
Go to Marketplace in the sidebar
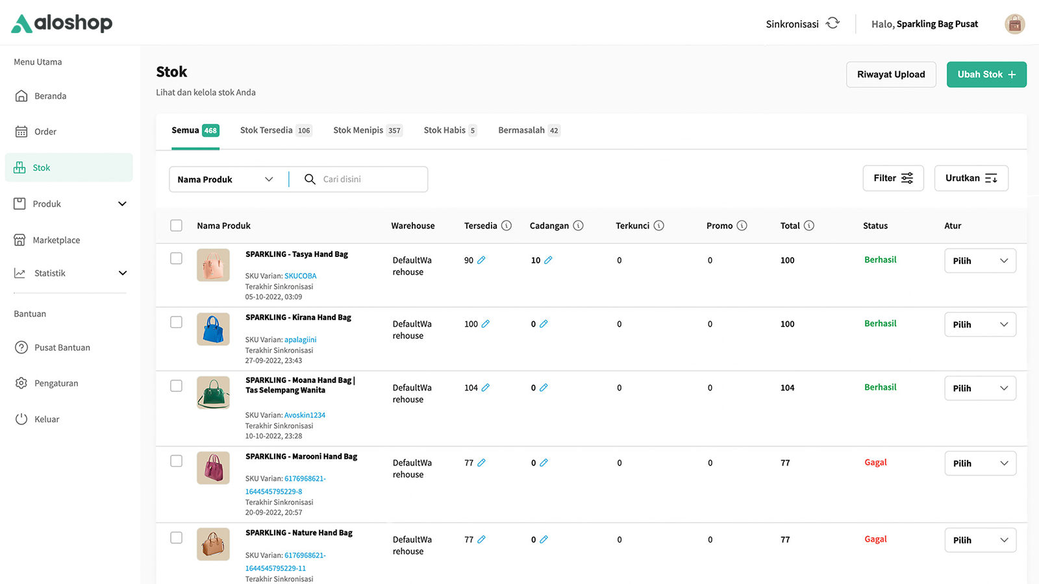point(56,240)
